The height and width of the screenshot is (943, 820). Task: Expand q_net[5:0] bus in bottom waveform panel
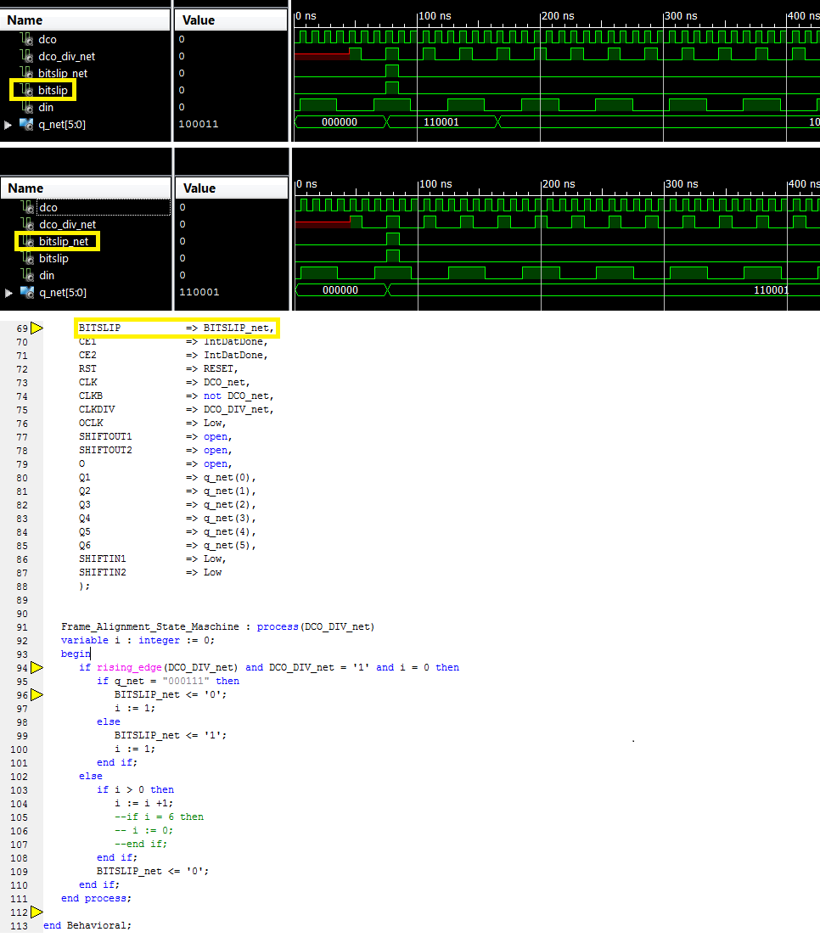click(8, 292)
